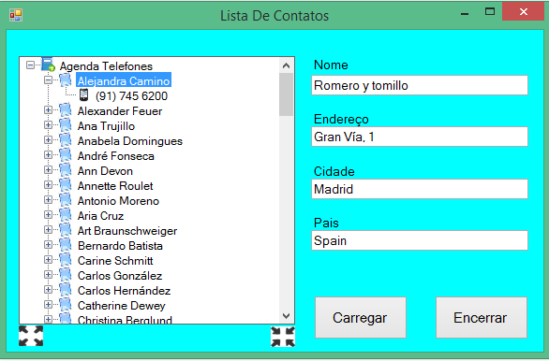Click the tree's vertical scrollbar thumb
Viewport: 549px width, 361px height.
click(x=286, y=94)
